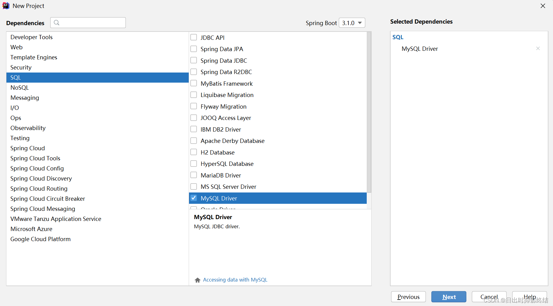Image resolution: width=553 pixels, height=306 pixels.
Task: Open the Spring Cloud category
Action: 97,148
